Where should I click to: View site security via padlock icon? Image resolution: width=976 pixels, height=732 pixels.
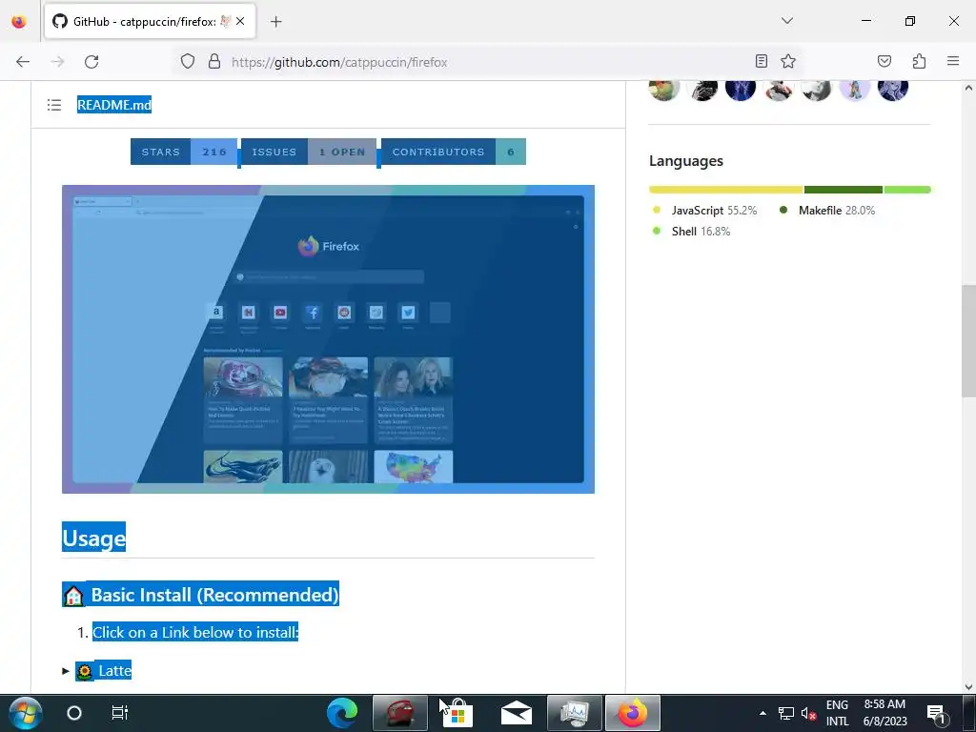pos(214,61)
